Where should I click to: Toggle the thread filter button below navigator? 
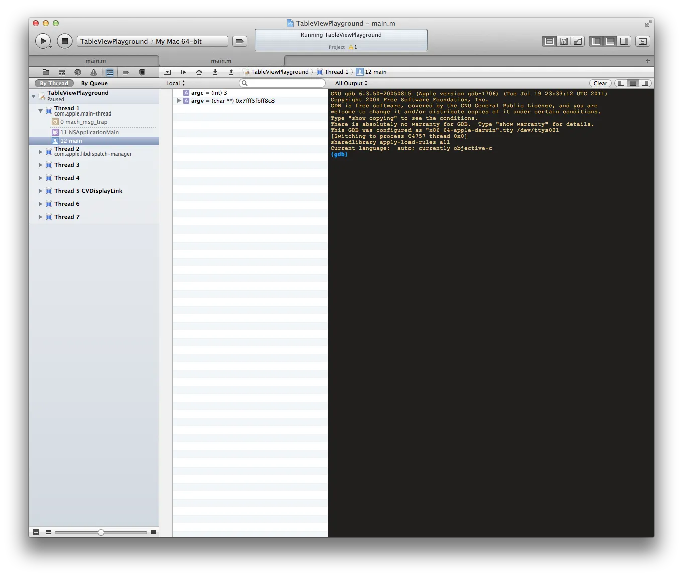36,532
